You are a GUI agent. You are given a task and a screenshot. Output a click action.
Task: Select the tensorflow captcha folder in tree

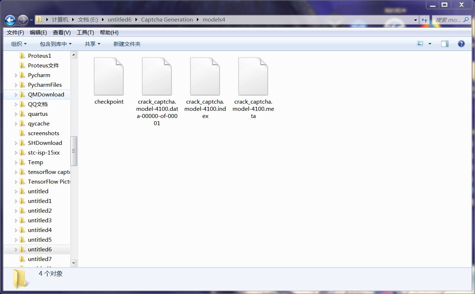(49, 172)
